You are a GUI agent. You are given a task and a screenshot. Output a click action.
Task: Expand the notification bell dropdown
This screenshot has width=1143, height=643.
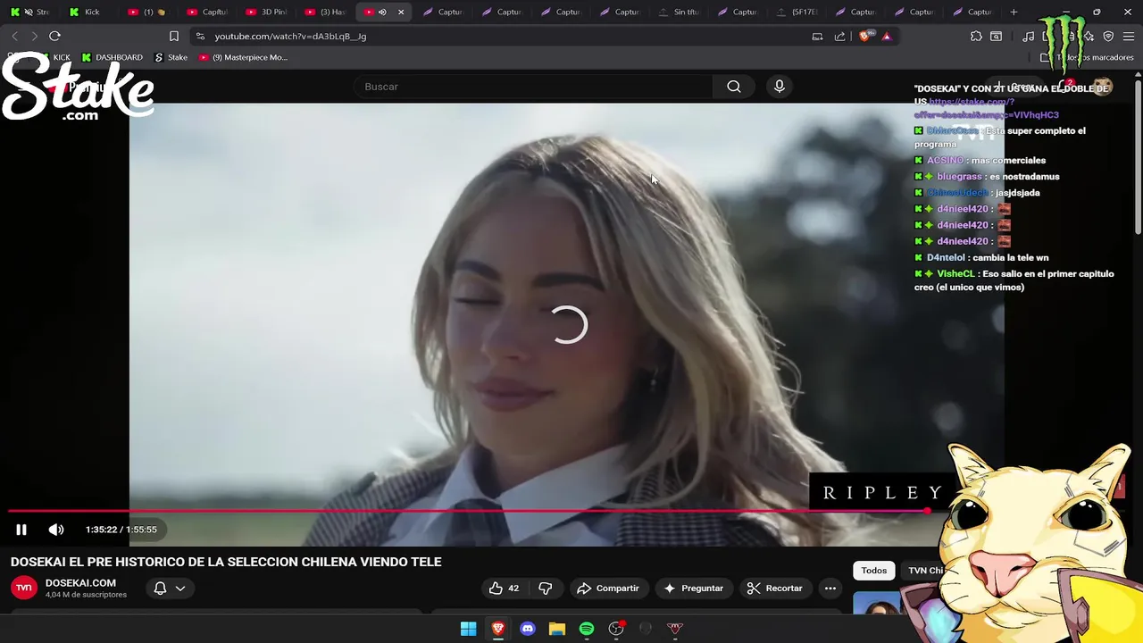(170, 589)
